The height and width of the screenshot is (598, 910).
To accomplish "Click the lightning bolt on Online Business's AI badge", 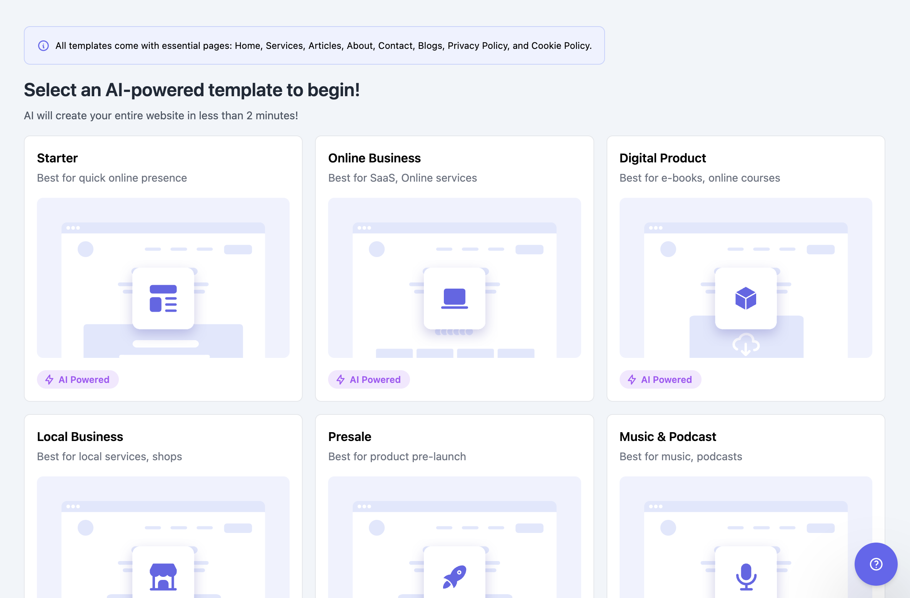I will [x=340, y=380].
